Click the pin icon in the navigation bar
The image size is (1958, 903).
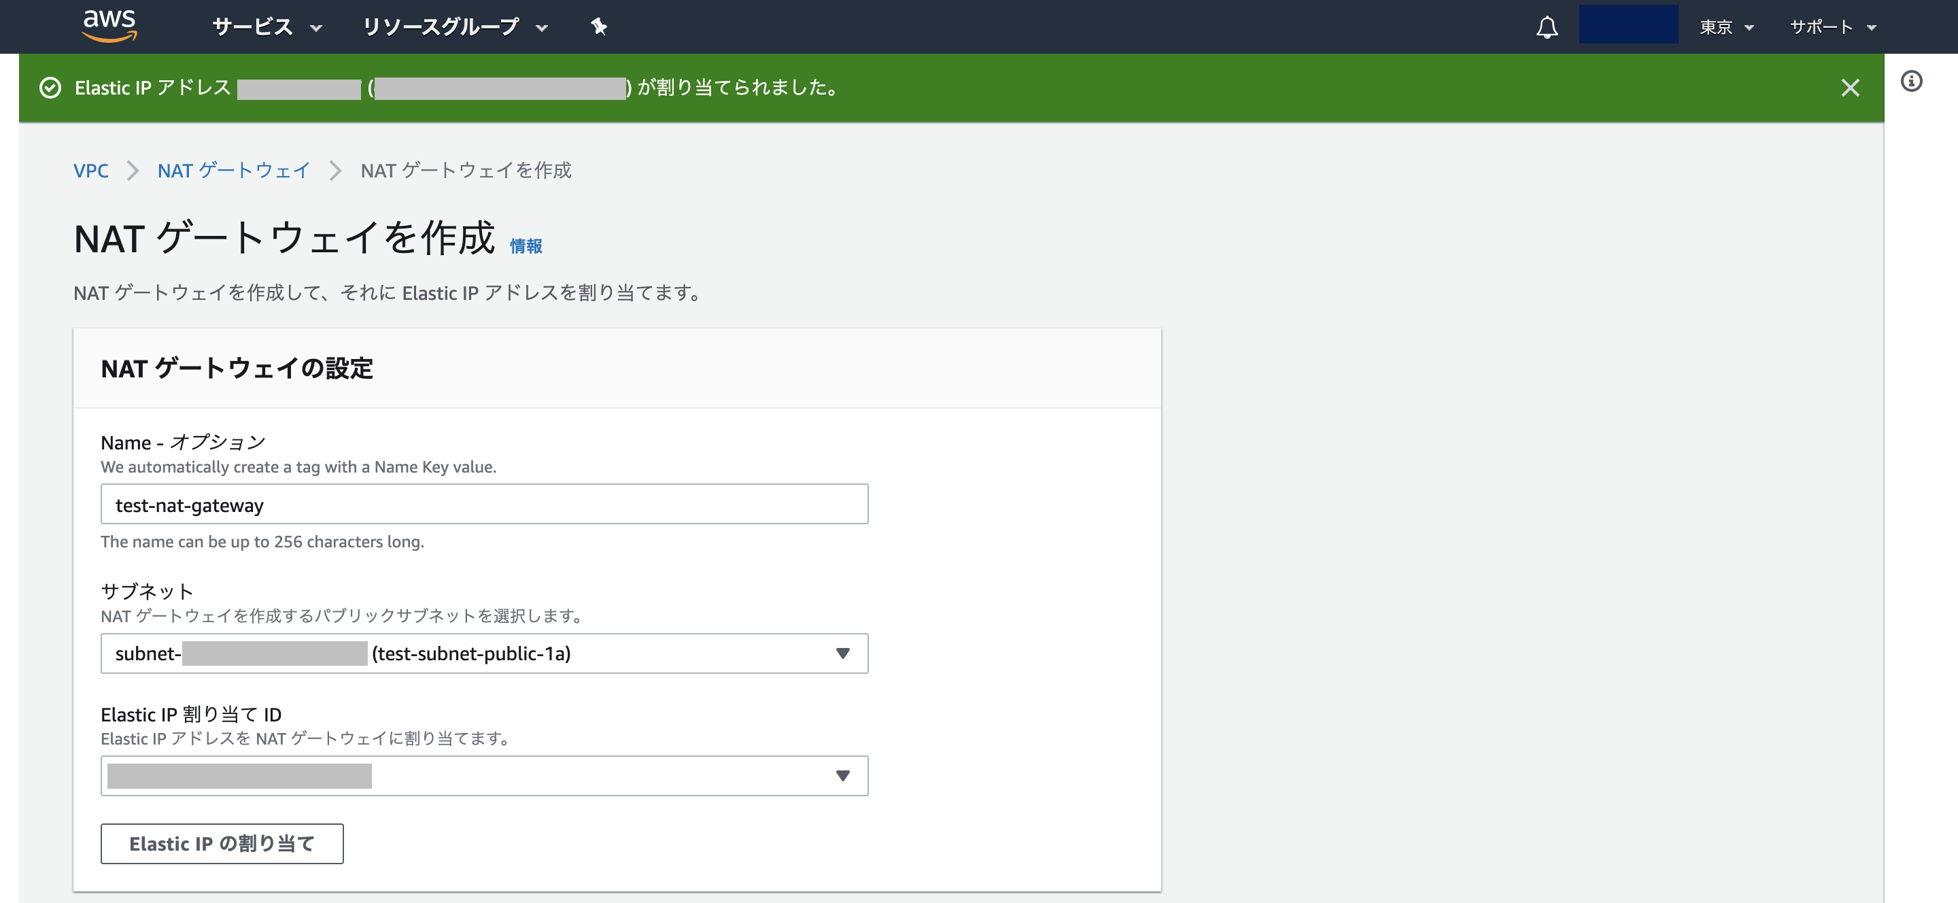(x=599, y=27)
